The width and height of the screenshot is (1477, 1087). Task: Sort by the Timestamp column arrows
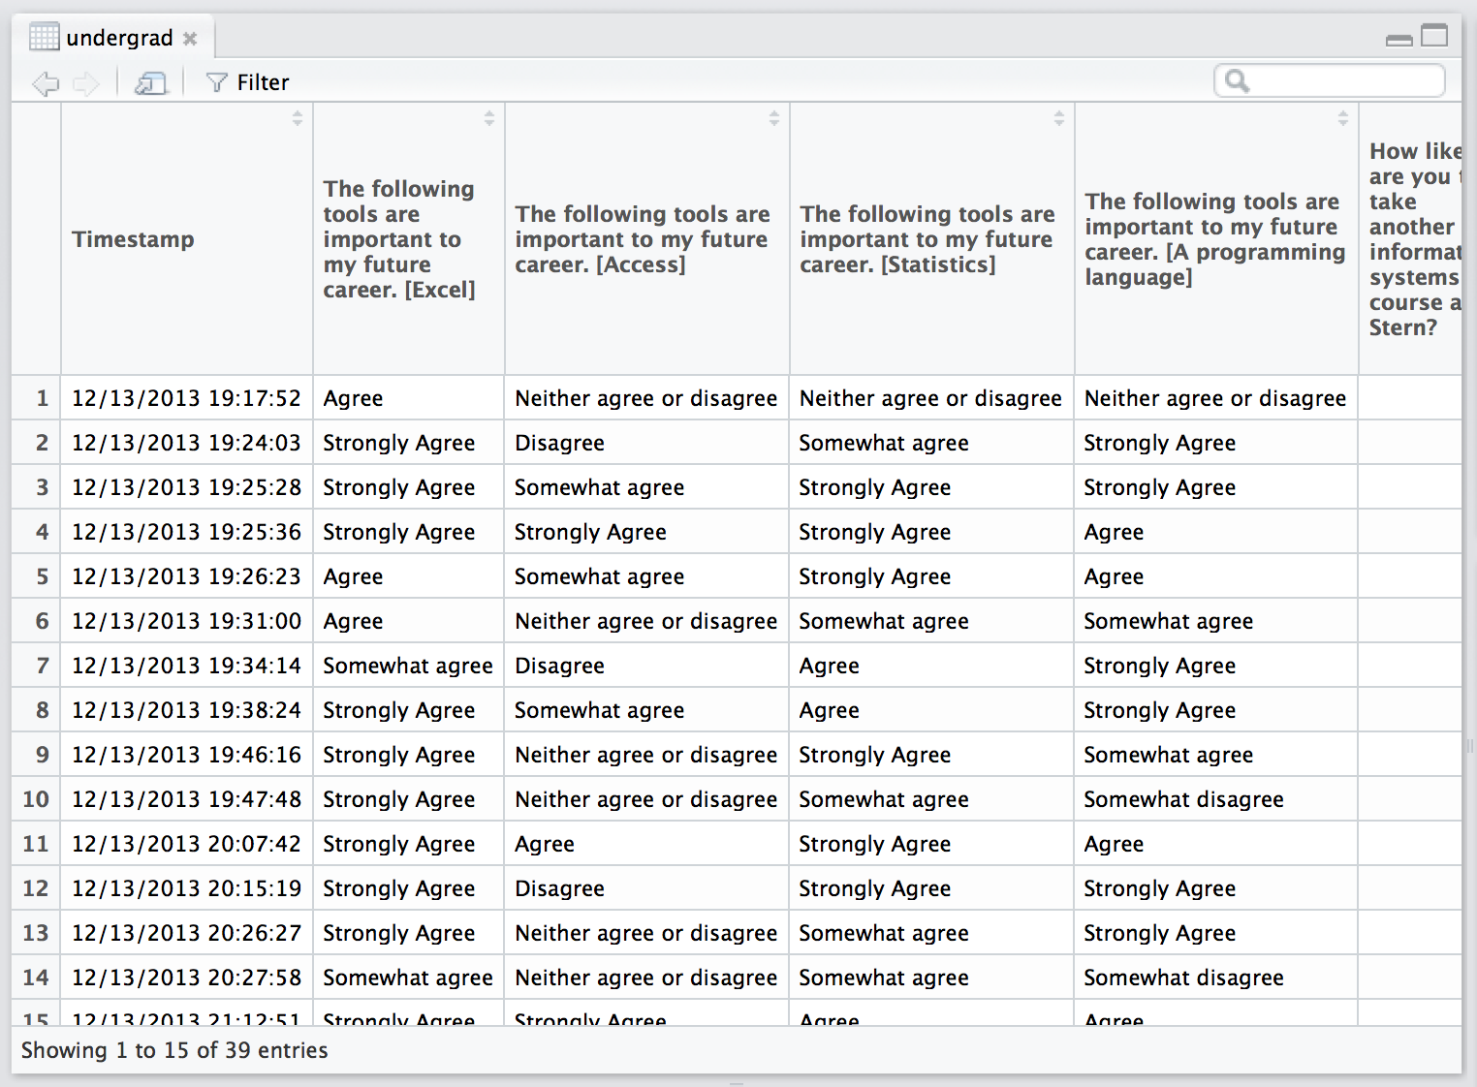click(298, 118)
